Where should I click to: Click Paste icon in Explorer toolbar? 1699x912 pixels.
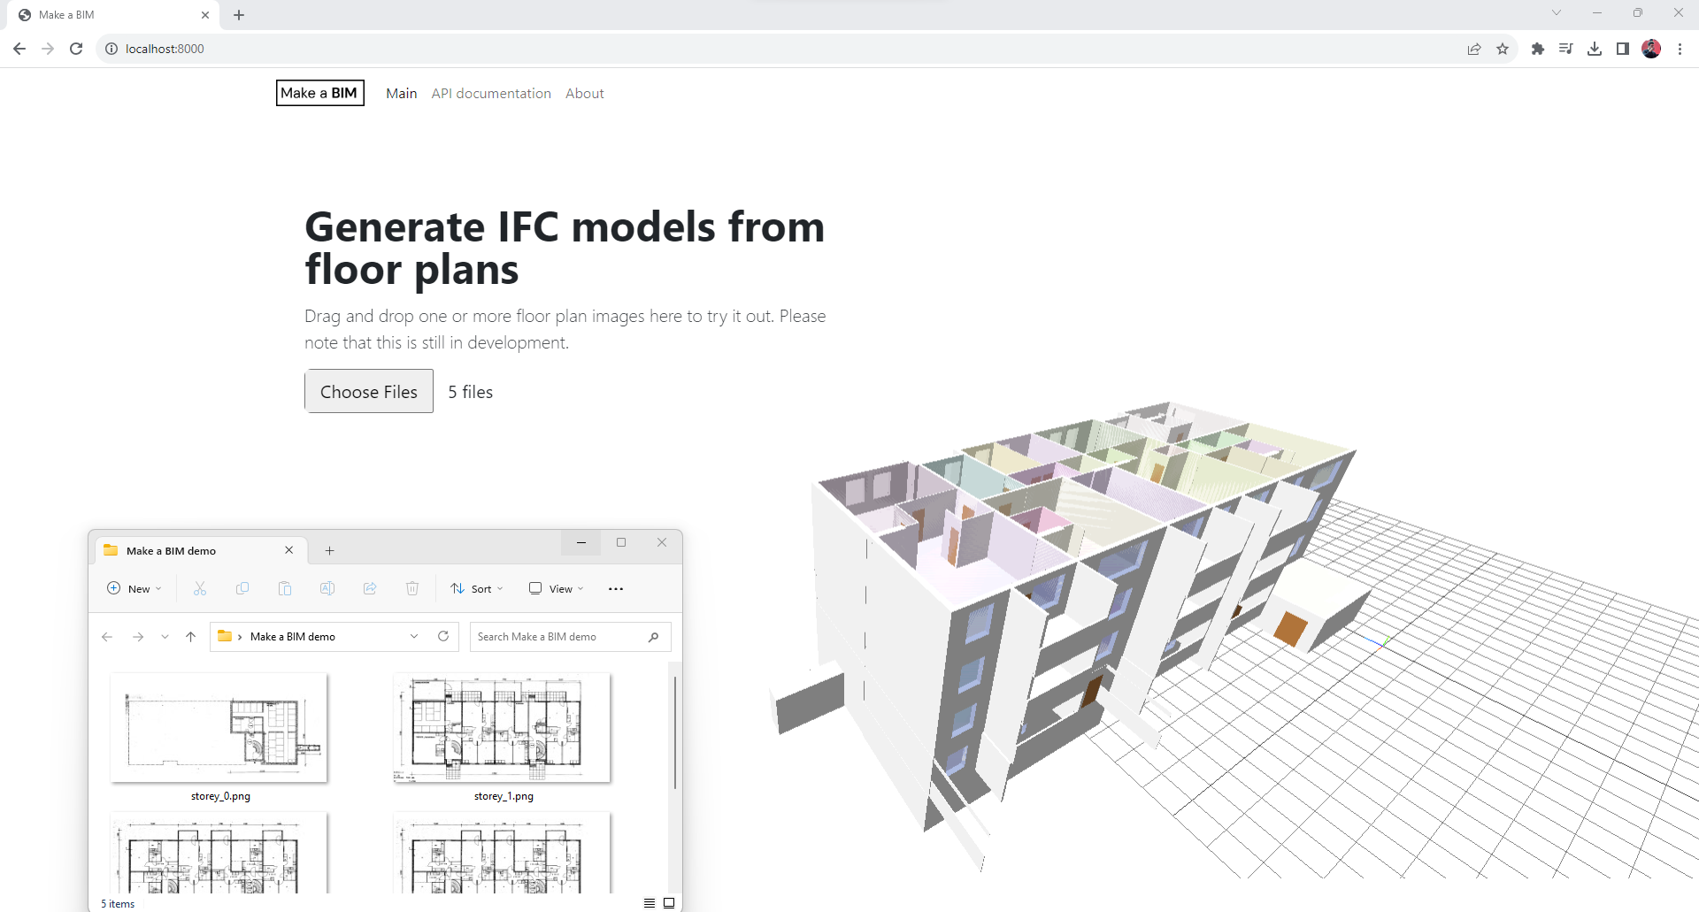[285, 588]
